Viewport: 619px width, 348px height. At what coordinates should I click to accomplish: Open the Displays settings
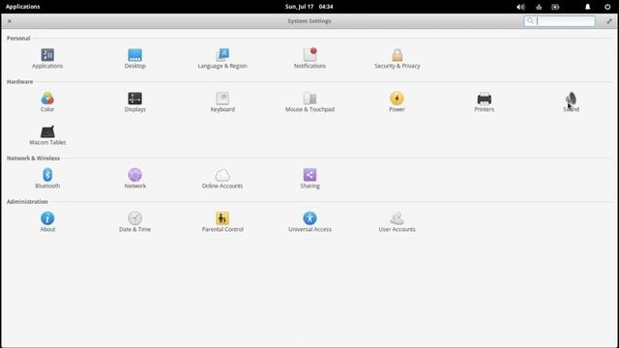click(x=135, y=101)
